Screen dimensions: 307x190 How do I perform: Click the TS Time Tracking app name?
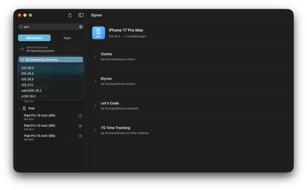point(115,128)
